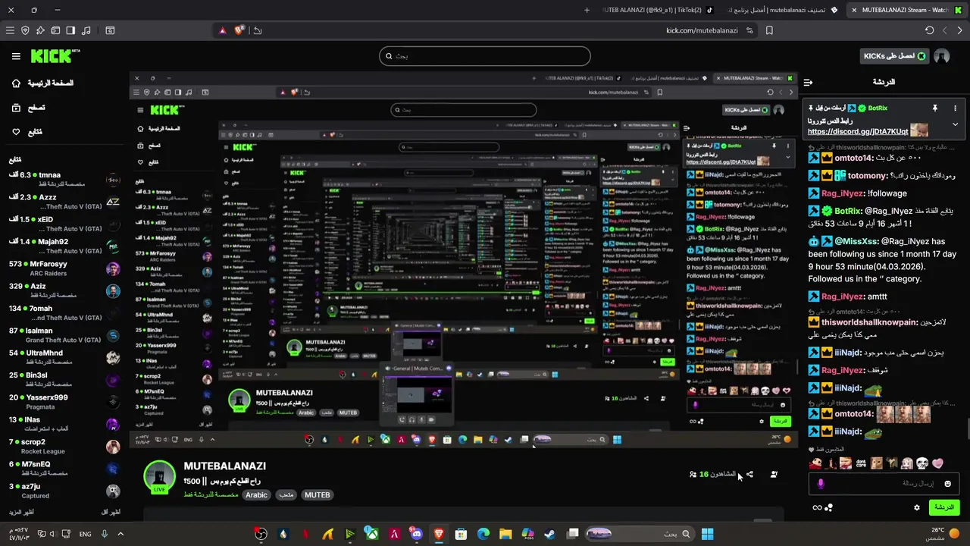Bookmark this page

pyautogui.click(x=769, y=30)
